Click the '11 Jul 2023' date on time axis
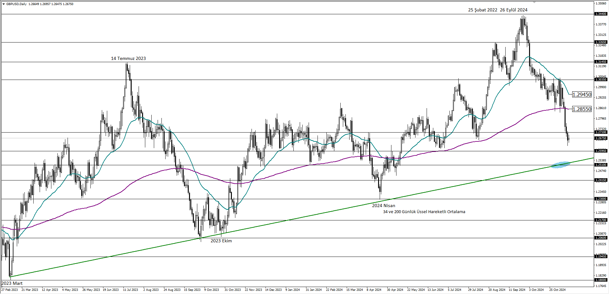Image resolution: width=609 pixels, height=294 pixels. pyautogui.click(x=131, y=290)
